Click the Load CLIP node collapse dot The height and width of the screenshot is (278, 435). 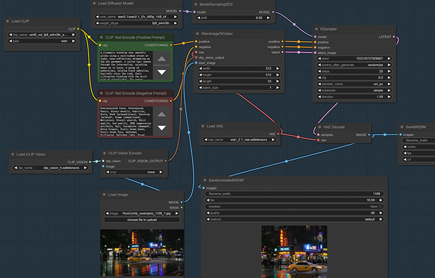coord(7,21)
